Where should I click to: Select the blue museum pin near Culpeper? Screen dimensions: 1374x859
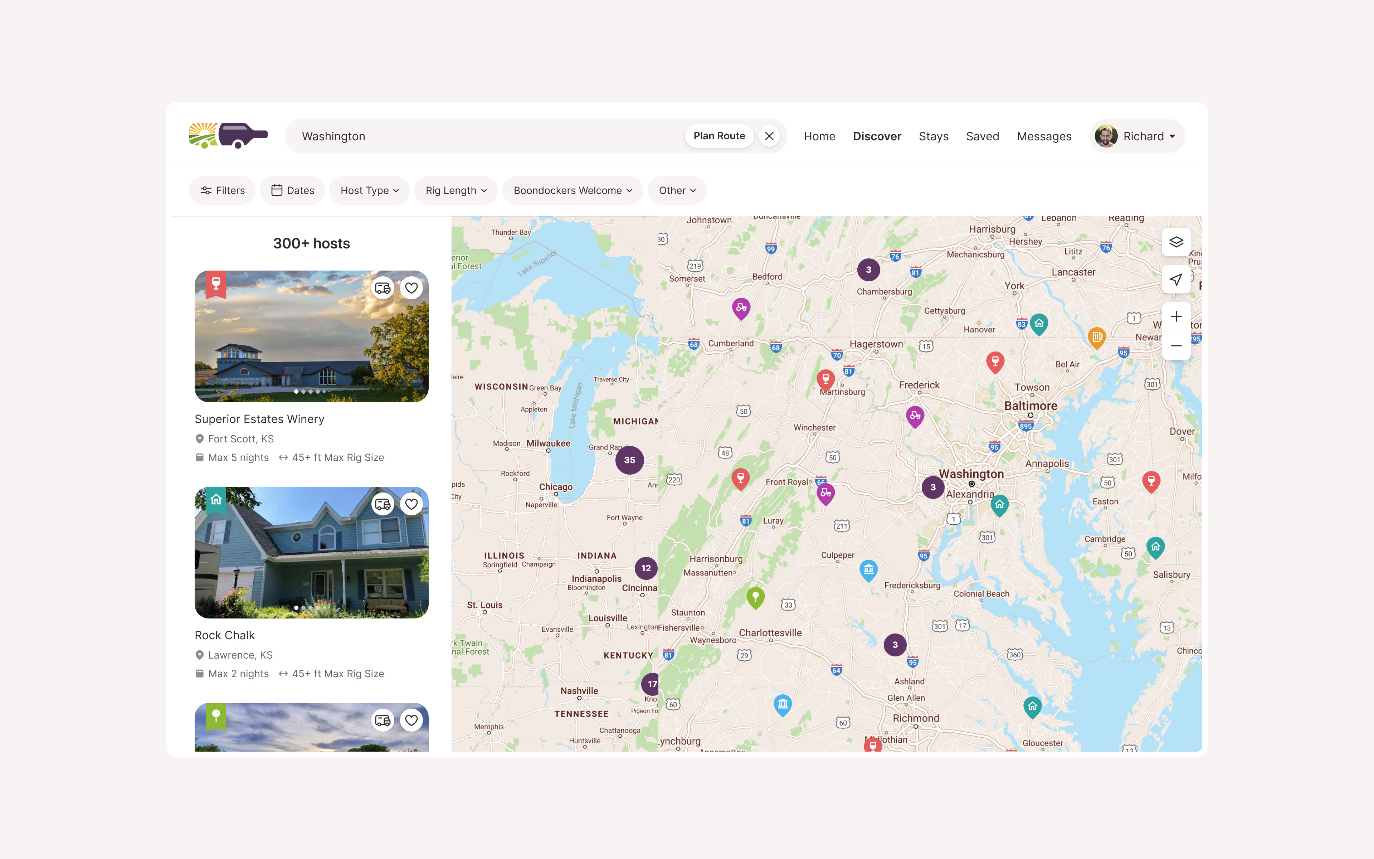tap(868, 571)
